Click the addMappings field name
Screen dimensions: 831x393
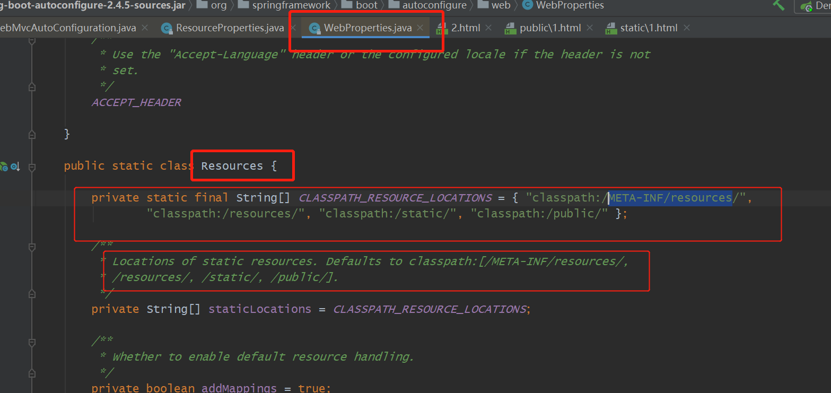tap(239, 388)
